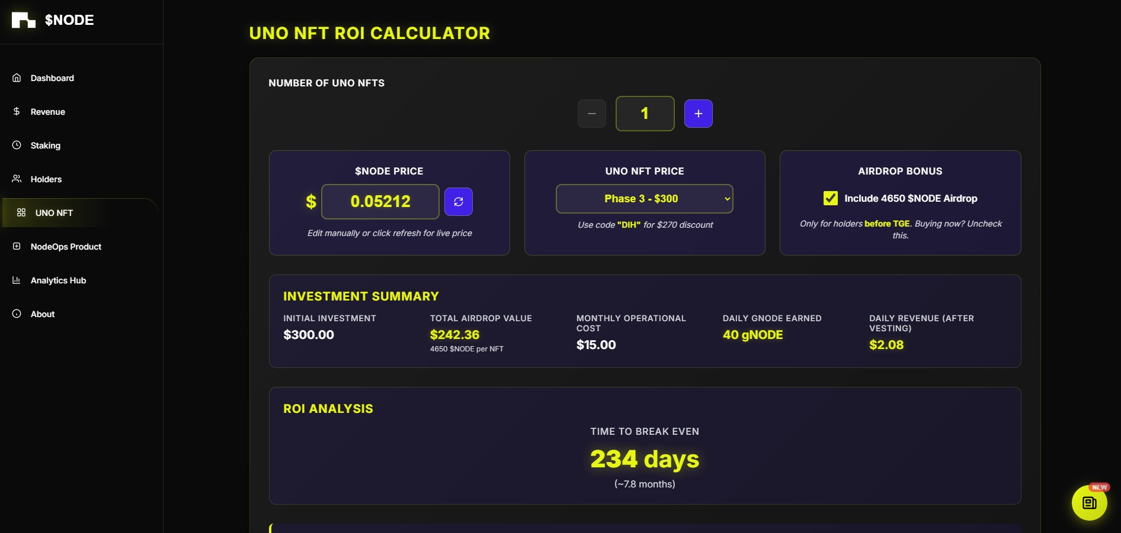
Task: Click the About info icon
Action: 17,314
